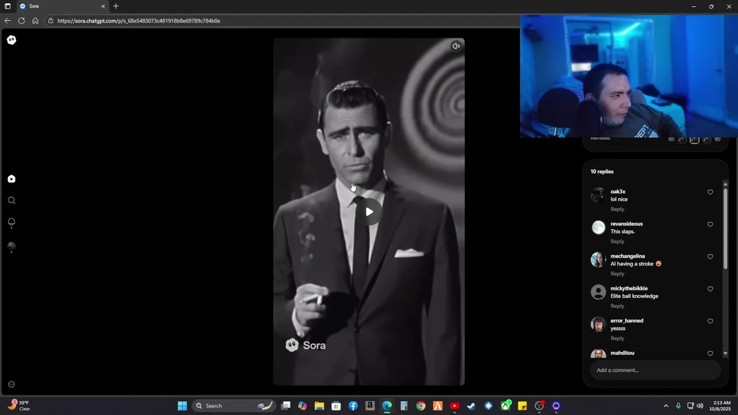
Task: Open the Sora sidebar search icon
Action: (x=12, y=201)
